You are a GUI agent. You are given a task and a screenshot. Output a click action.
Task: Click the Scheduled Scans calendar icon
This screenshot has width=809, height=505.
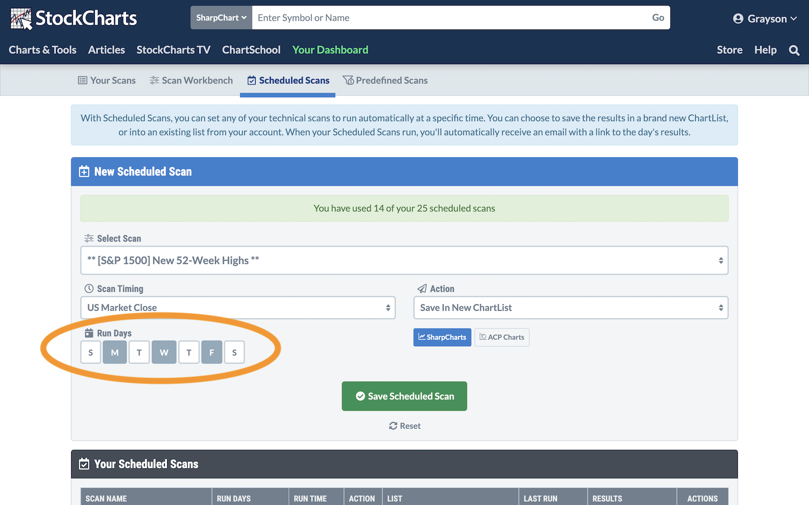251,80
